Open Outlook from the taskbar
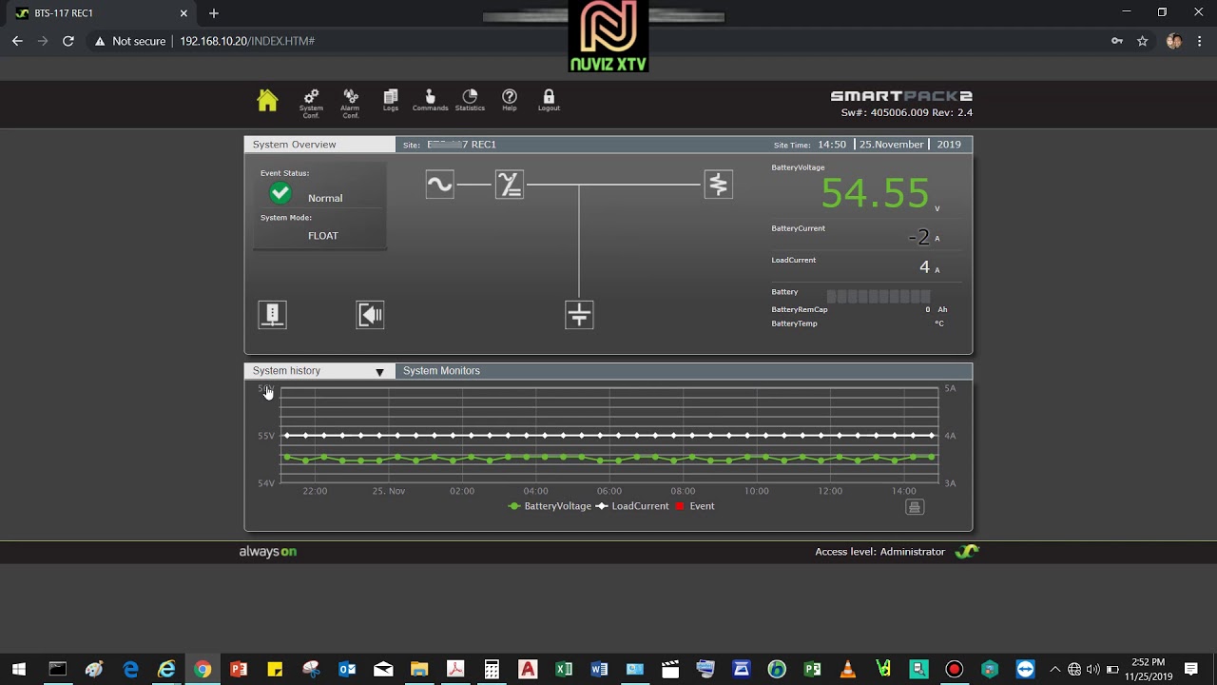This screenshot has width=1217, height=685. (x=347, y=670)
